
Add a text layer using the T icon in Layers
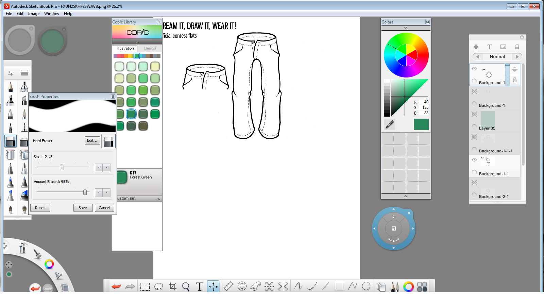(x=490, y=47)
